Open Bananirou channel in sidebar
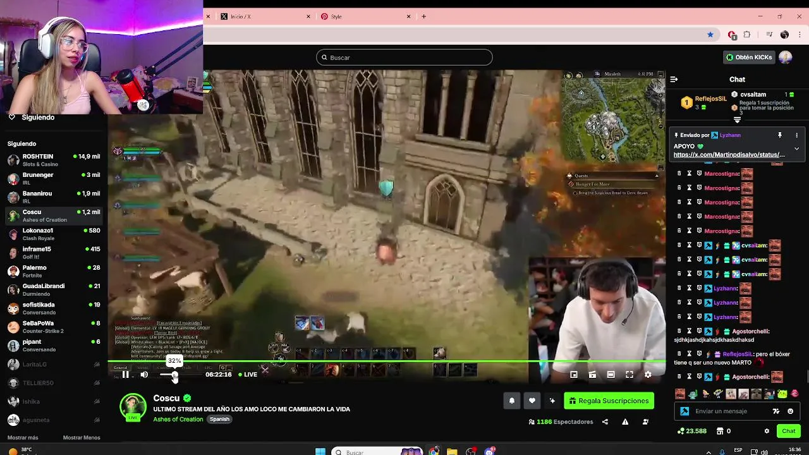 (x=54, y=197)
